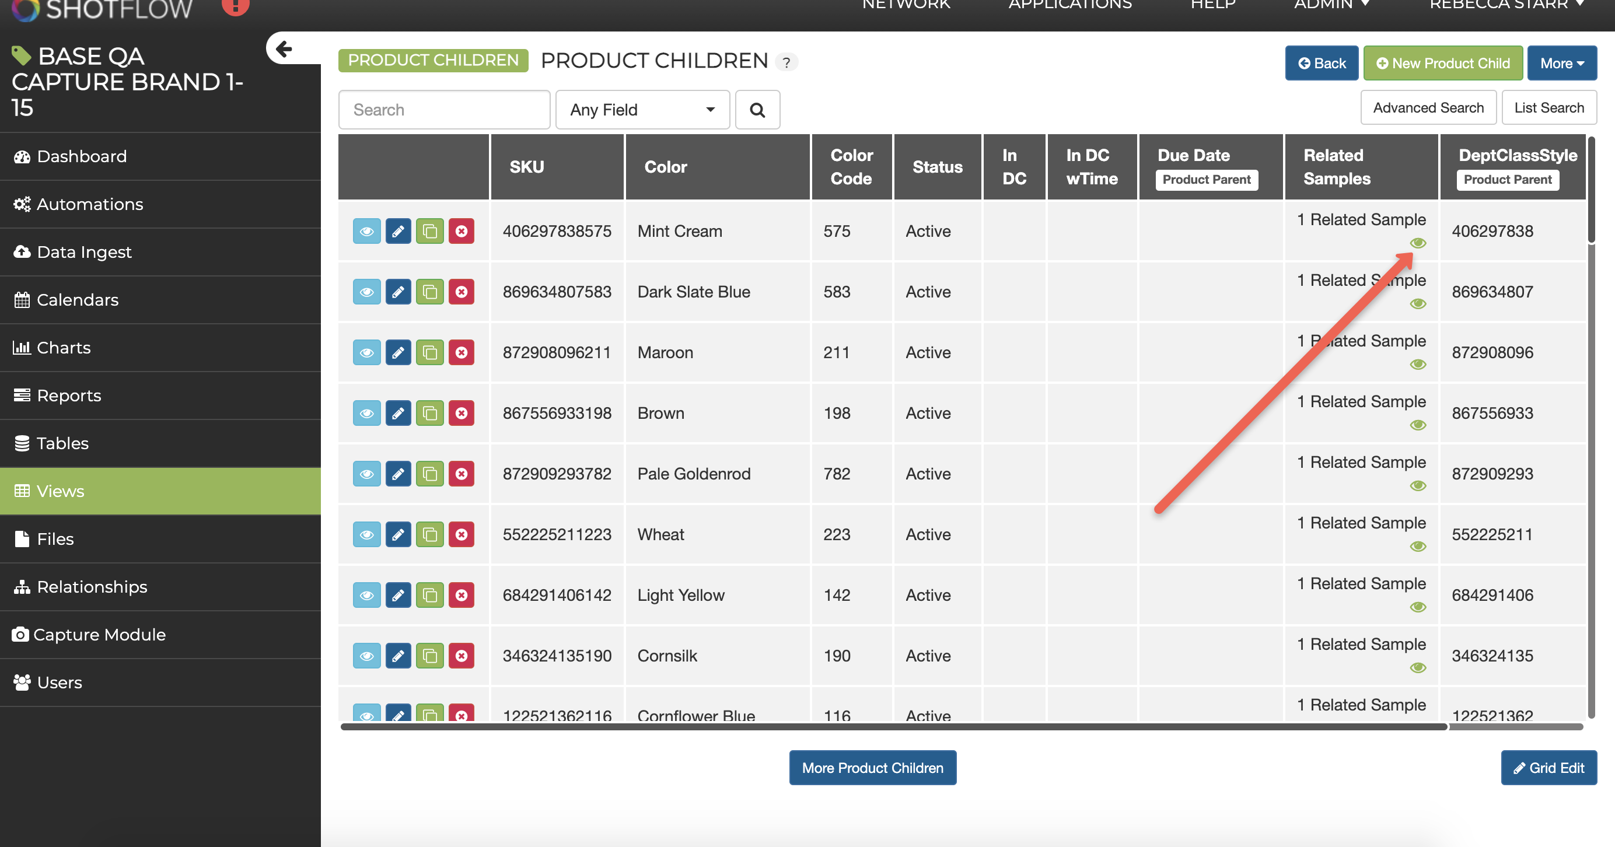Click edit pencil icon for Mint Cream row
This screenshot has width=1615, height=847.
click(398, 232)
